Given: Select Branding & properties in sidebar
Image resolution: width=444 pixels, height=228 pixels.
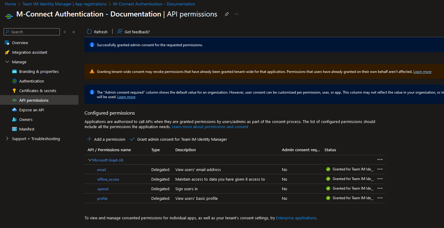Looking at the screenshot, I should tap(14, 71).
